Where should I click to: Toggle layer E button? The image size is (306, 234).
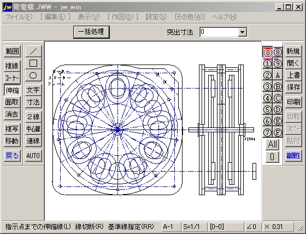tap(278, 121)
